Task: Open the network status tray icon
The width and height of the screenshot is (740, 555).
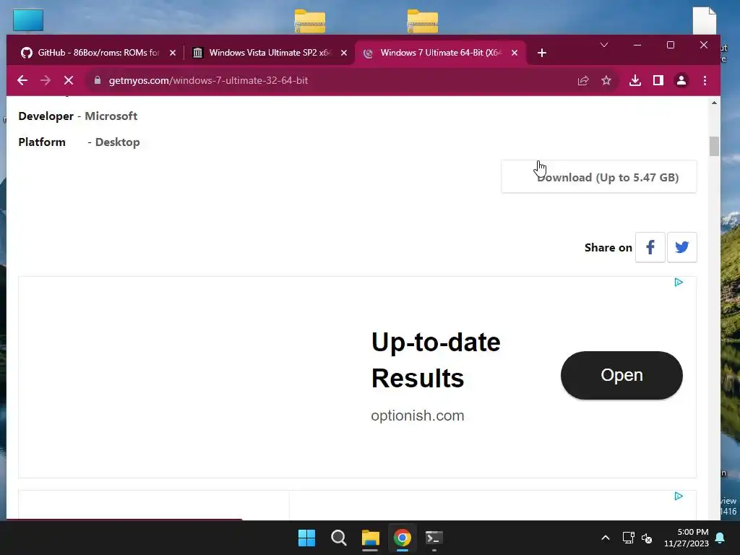Action: [628, 538]
